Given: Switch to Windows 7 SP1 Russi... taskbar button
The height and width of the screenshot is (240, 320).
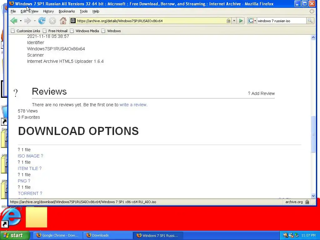Looking at the screenshot, I should [x=158, y=235].
